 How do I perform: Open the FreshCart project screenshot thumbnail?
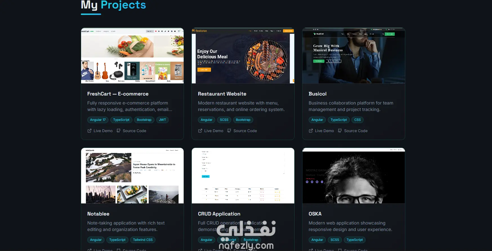[x=132, y=56]
